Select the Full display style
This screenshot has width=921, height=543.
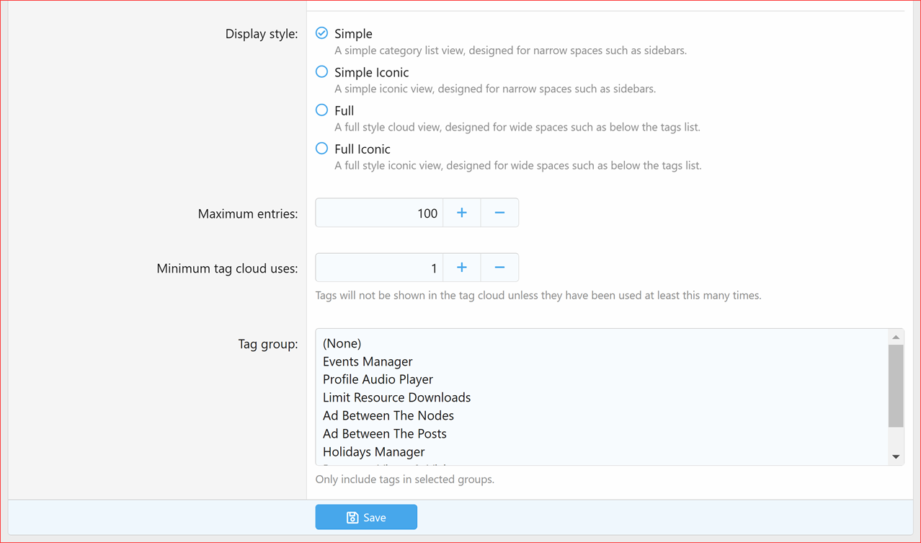point(321,109)
